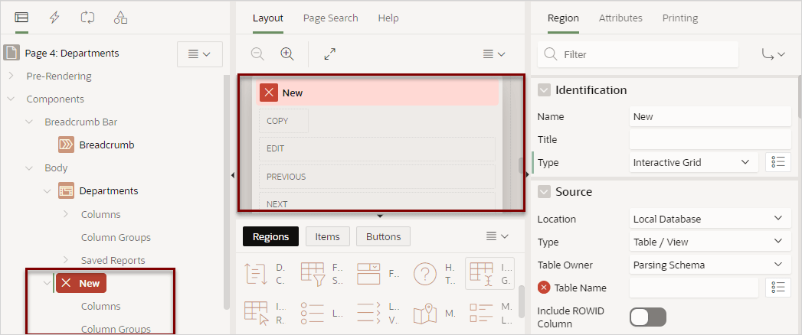The image size is (802, 335).
Task: Click the Zoom In magnifier icon
Action: click(x=287, y=54)
